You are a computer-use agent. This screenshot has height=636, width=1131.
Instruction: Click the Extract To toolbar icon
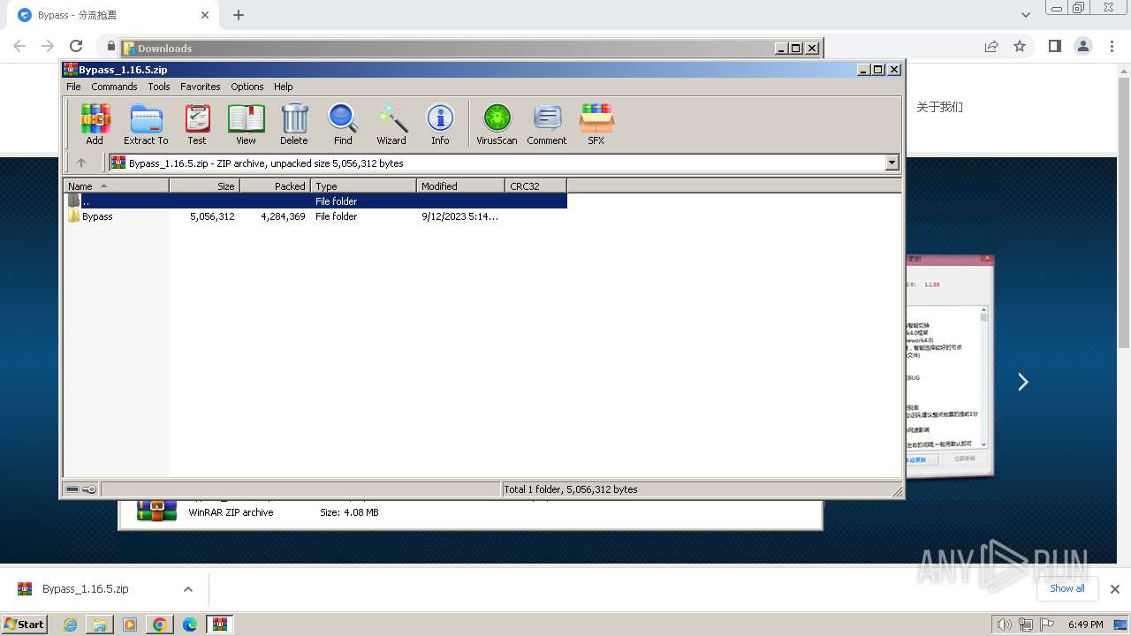pos(146,124)
